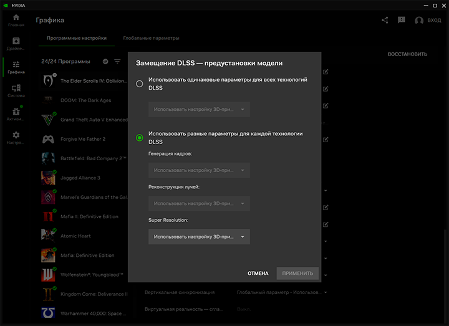
Task: Open the Главная home icon in sidebar
Action: [16, 17]
